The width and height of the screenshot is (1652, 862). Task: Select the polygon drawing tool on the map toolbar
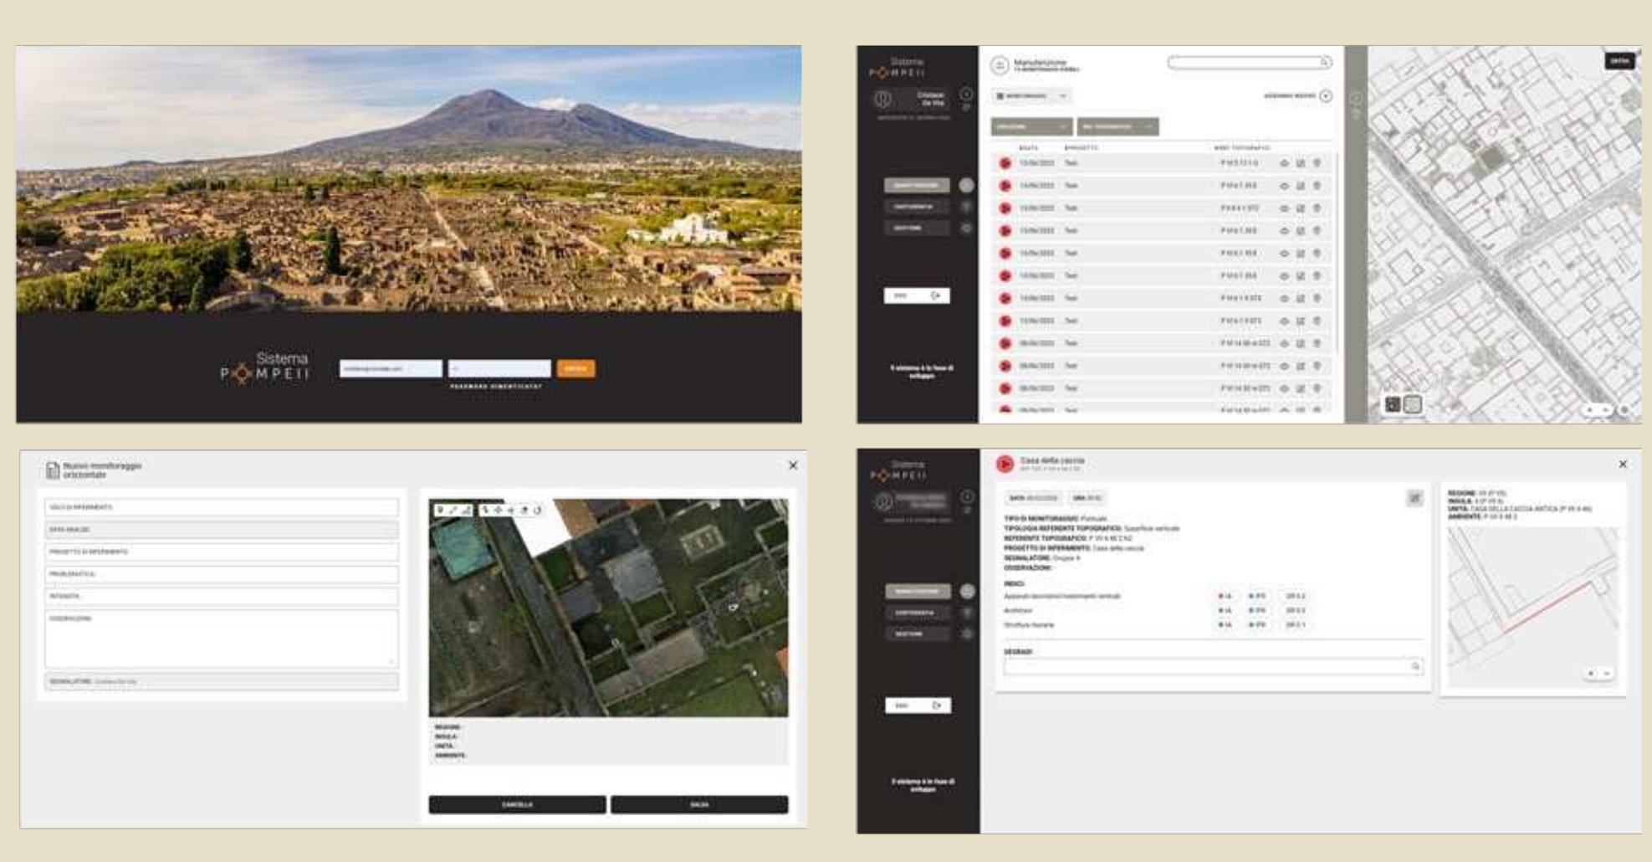pyautogui.click(x=468, y=510)
